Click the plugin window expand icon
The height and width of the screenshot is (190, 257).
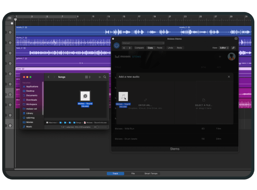pos(236,39)
